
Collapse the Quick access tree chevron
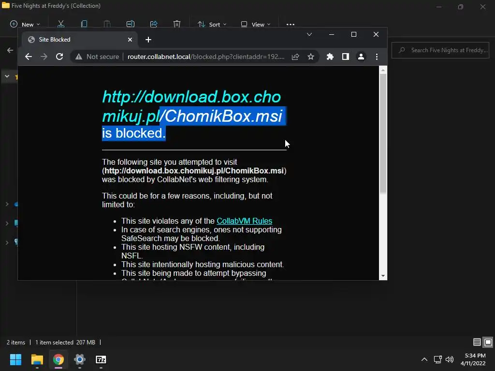7,76
